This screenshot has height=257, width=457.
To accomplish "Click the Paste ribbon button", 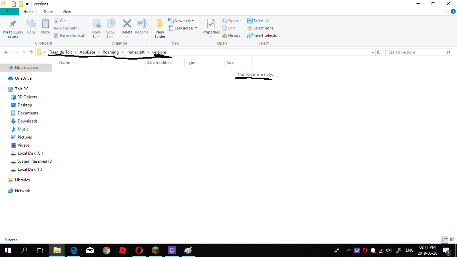I will tap(45, 27).
